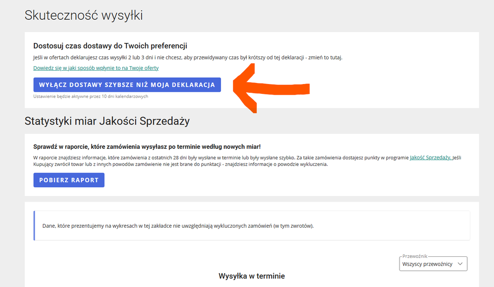
Task: Download the report with Pobierz raport
Action: click(x=69, y=180)
